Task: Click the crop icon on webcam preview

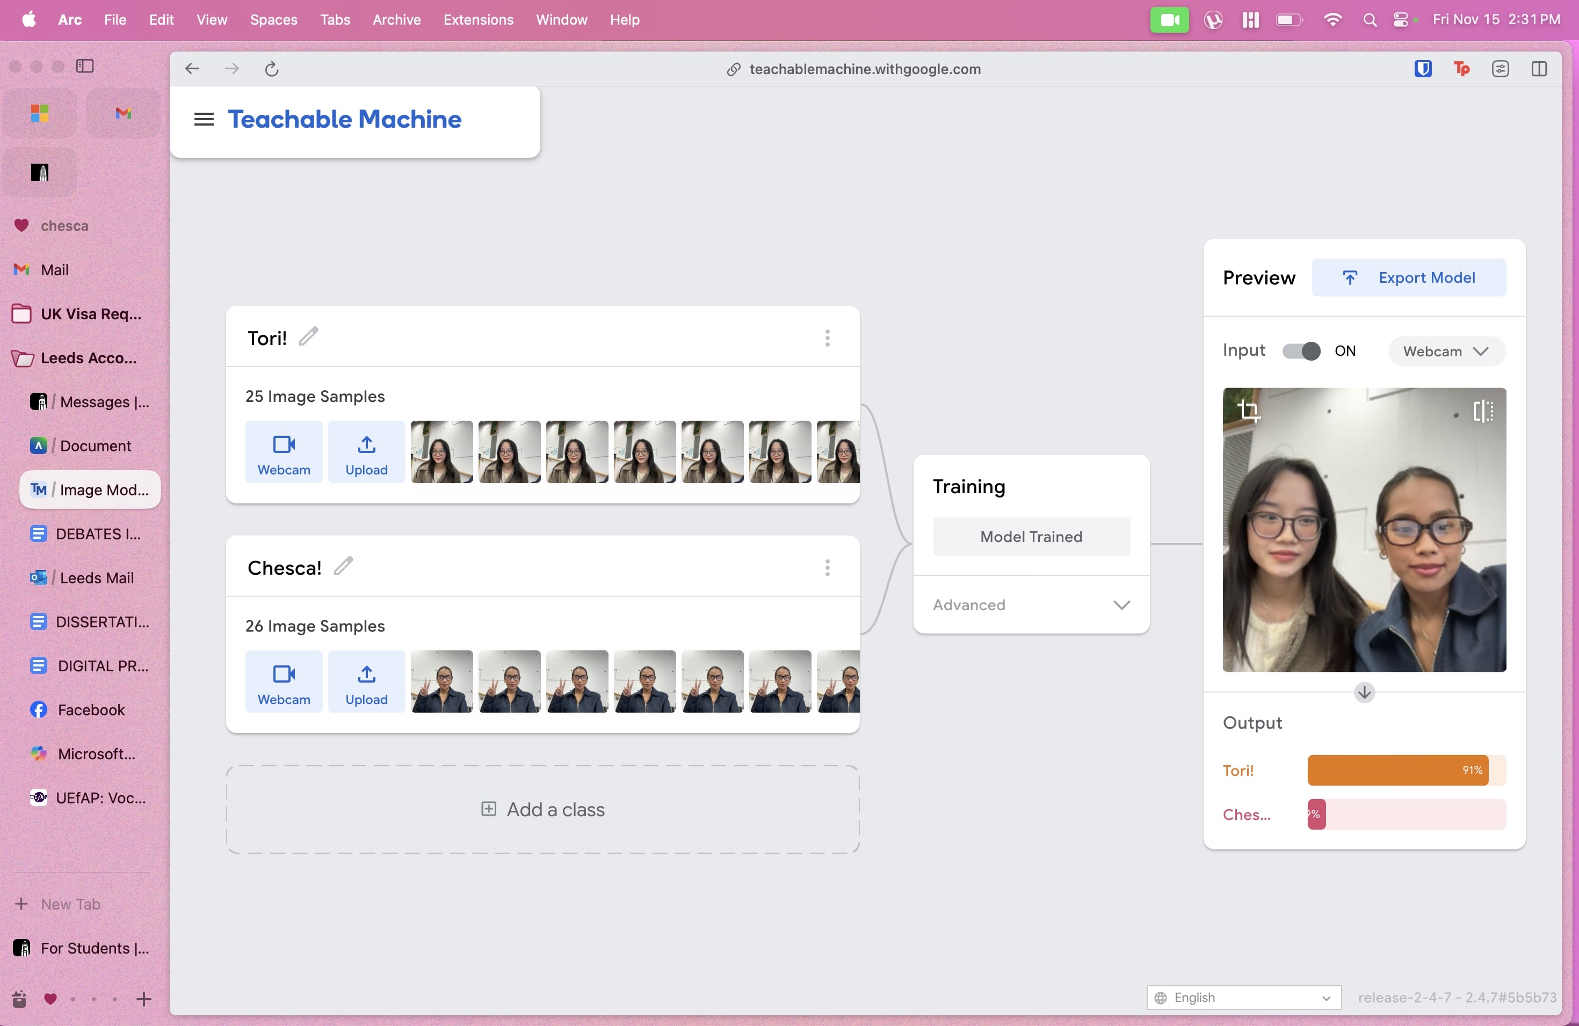Action: 1249,411
